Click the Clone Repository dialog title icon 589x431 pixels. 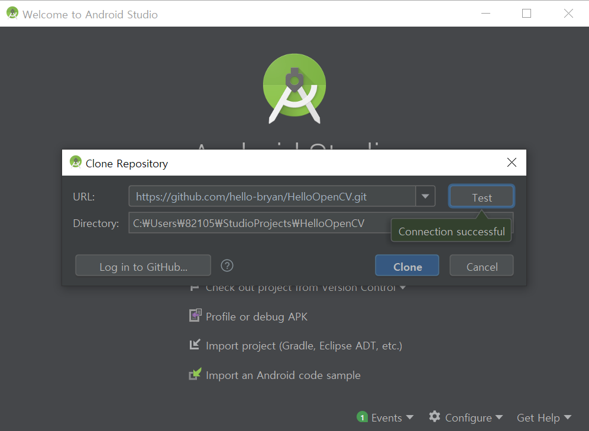point(76,162)
